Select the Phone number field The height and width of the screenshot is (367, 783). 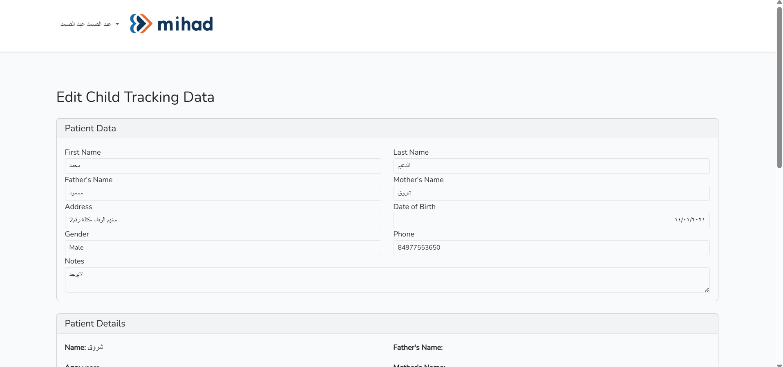coord(551,248)
